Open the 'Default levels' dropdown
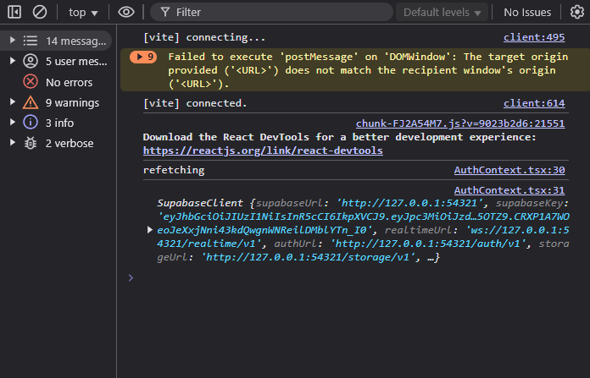The height and width of the screenshot is (378, 590). (442, 13)
